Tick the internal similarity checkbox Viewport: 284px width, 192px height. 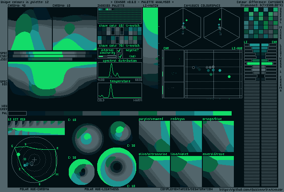(119, 51)
